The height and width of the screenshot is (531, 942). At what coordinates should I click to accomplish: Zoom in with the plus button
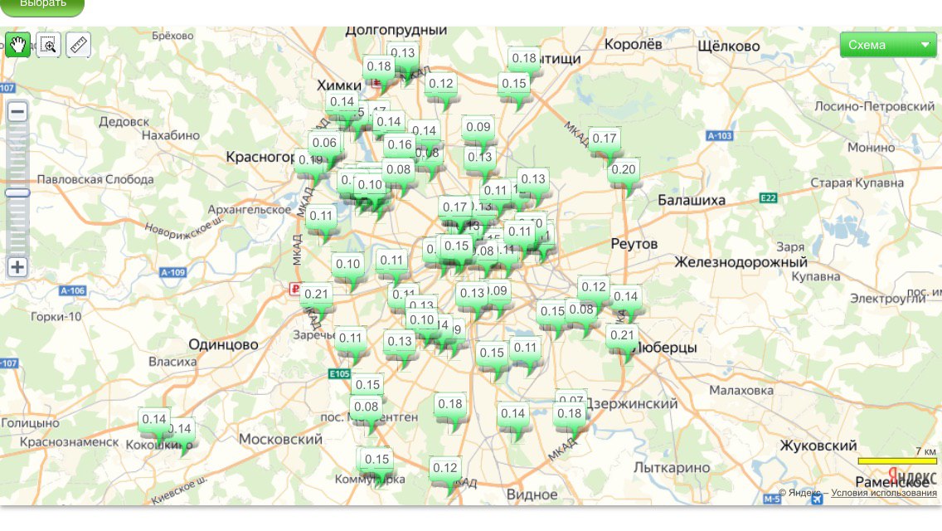click(x=17, y=266)
